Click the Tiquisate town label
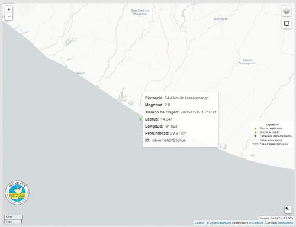Image resolution: width=296 pixels, height=227 pixels. 221,19
